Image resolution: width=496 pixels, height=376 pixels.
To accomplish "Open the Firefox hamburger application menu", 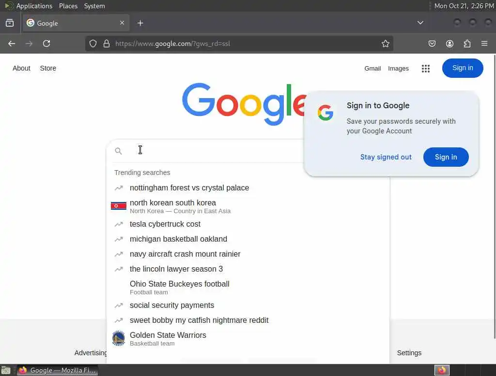I will click(x=484, y=43).
